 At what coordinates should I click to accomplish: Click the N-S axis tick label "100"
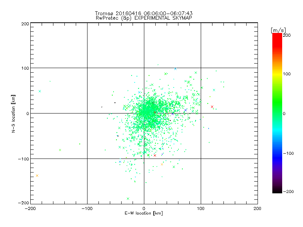(x=25, y=68)
